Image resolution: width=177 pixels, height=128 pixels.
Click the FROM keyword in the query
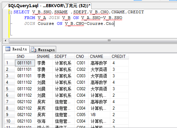[x=30, y=18]
